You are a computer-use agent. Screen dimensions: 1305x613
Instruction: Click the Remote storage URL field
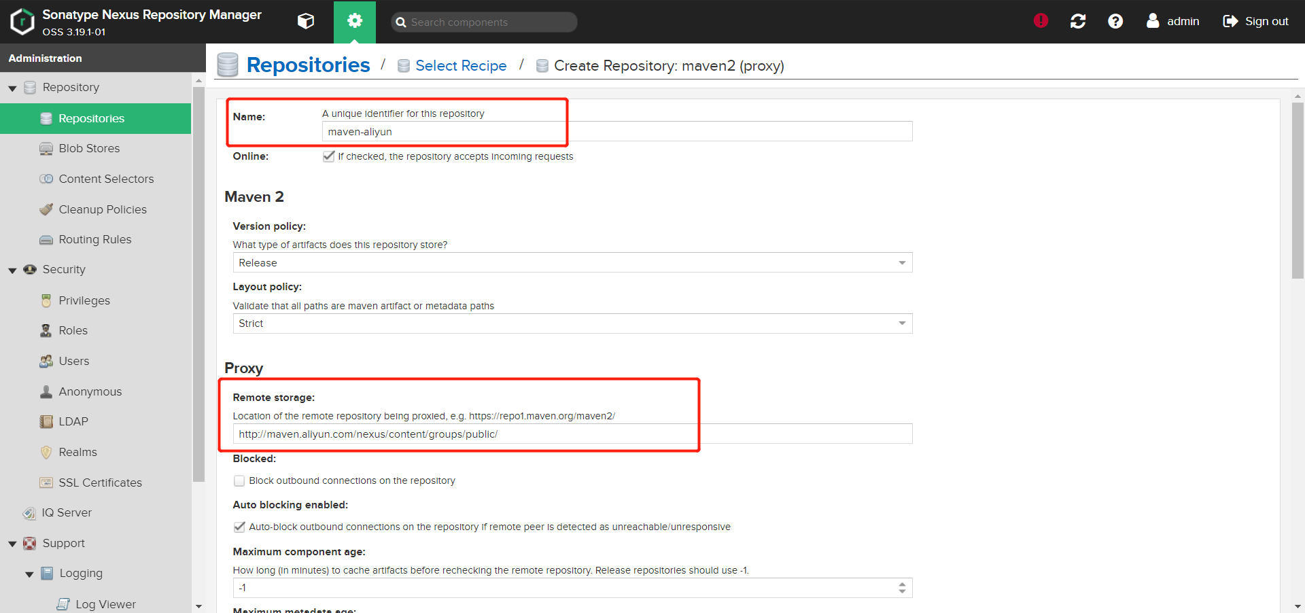(x=571, y=434)
